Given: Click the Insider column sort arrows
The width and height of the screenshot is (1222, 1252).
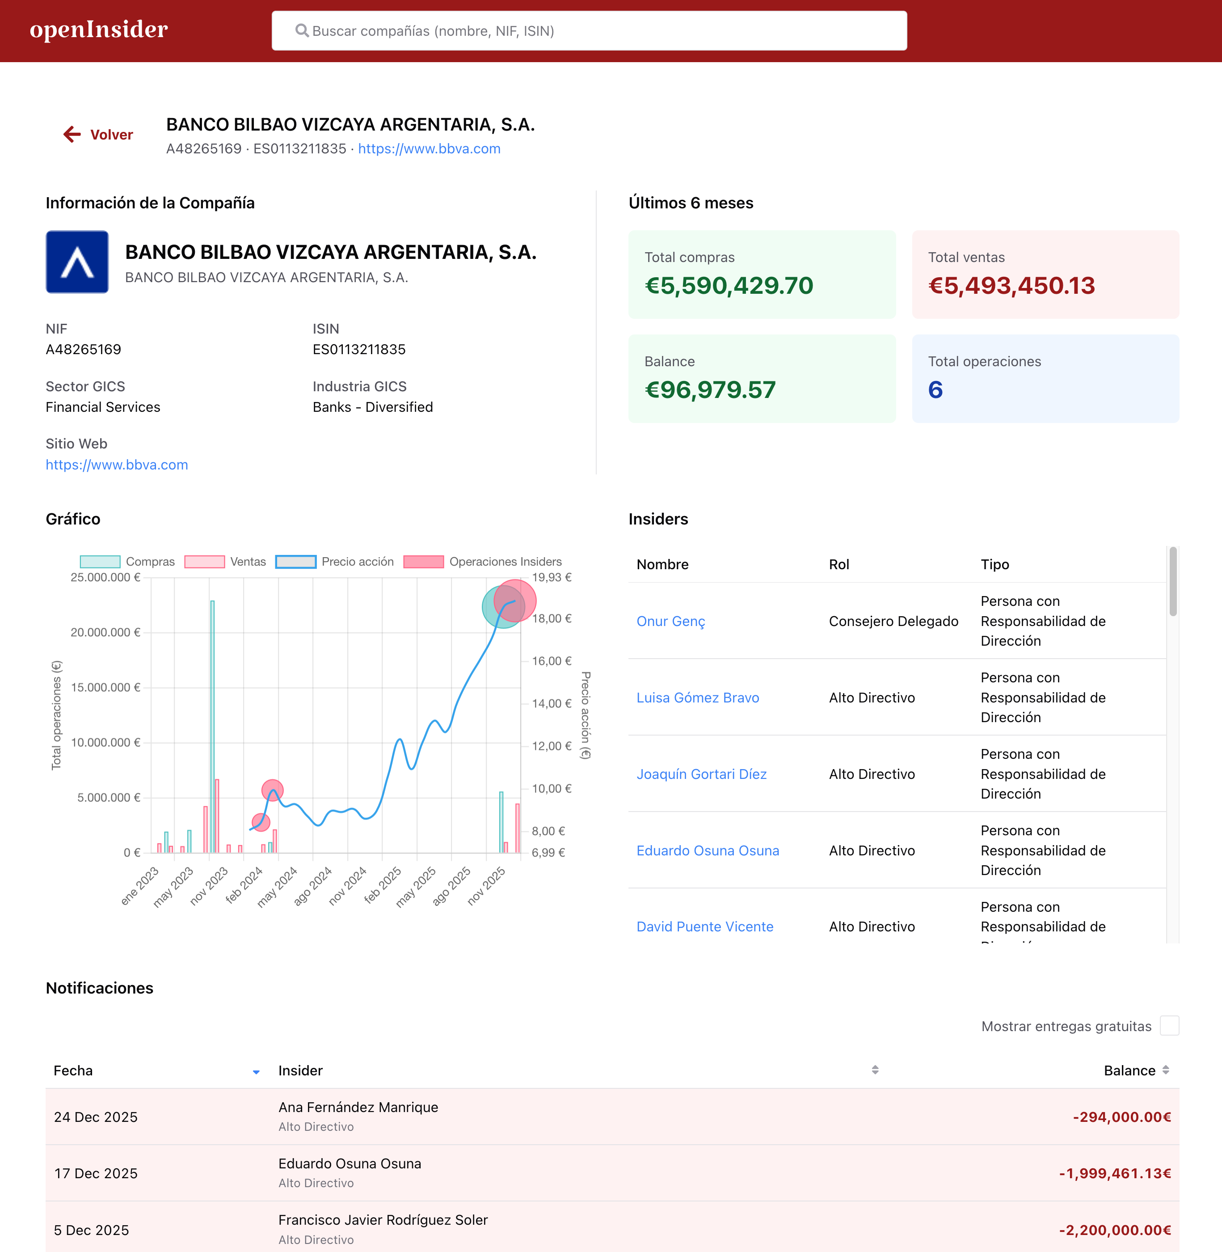Looking at the screenshot, I should click(x=875, y=1070).
